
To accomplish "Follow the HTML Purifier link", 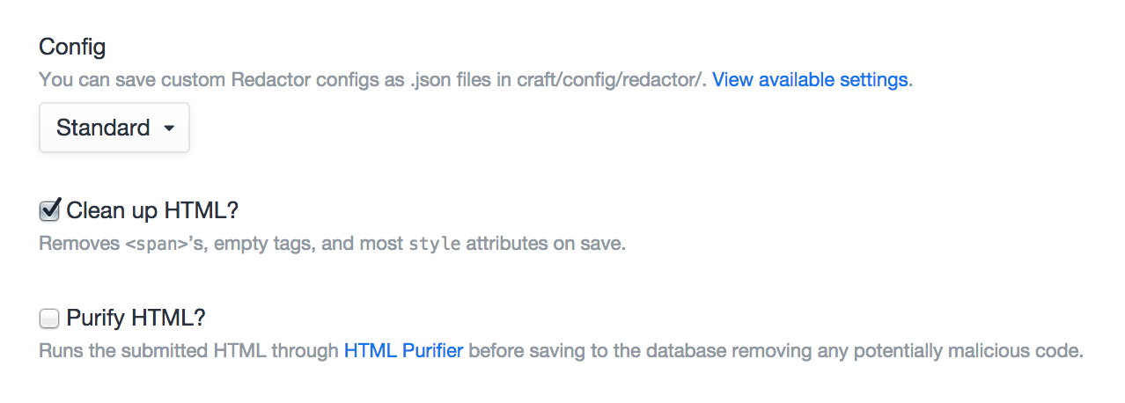I will click(403, 352).
